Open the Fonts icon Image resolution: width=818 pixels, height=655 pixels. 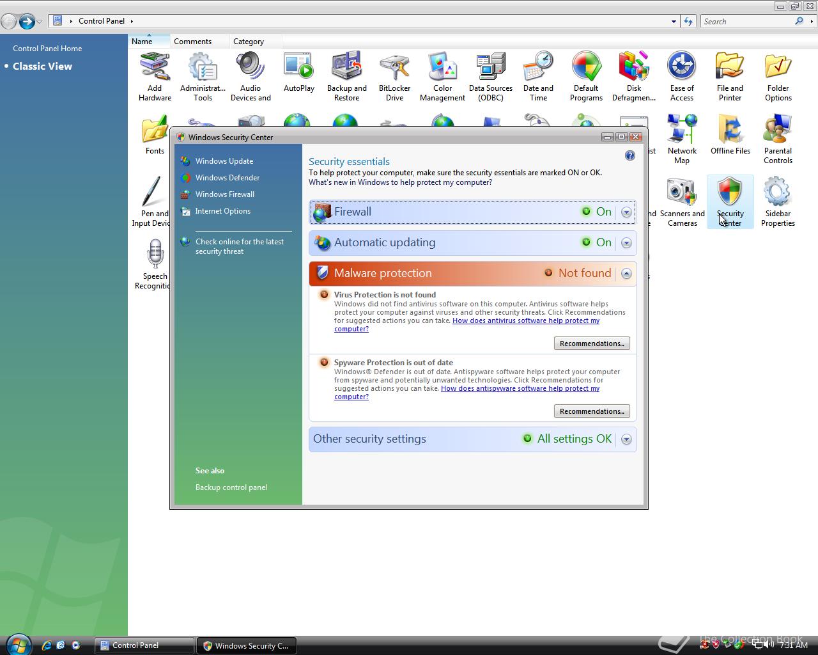pyautogui.click(x=155, y=135)
